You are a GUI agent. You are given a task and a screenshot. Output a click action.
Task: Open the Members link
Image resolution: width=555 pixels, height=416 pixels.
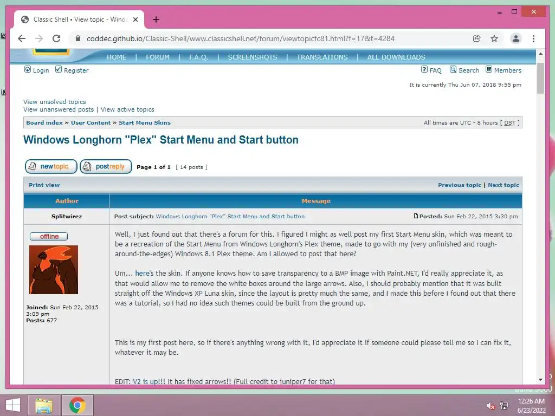tap(507, 70)
